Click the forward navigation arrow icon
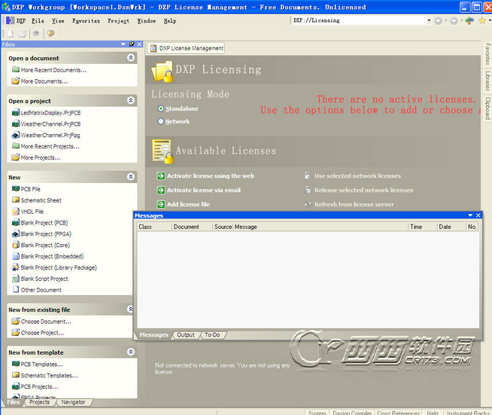492x415 pixels. point(454,21)
